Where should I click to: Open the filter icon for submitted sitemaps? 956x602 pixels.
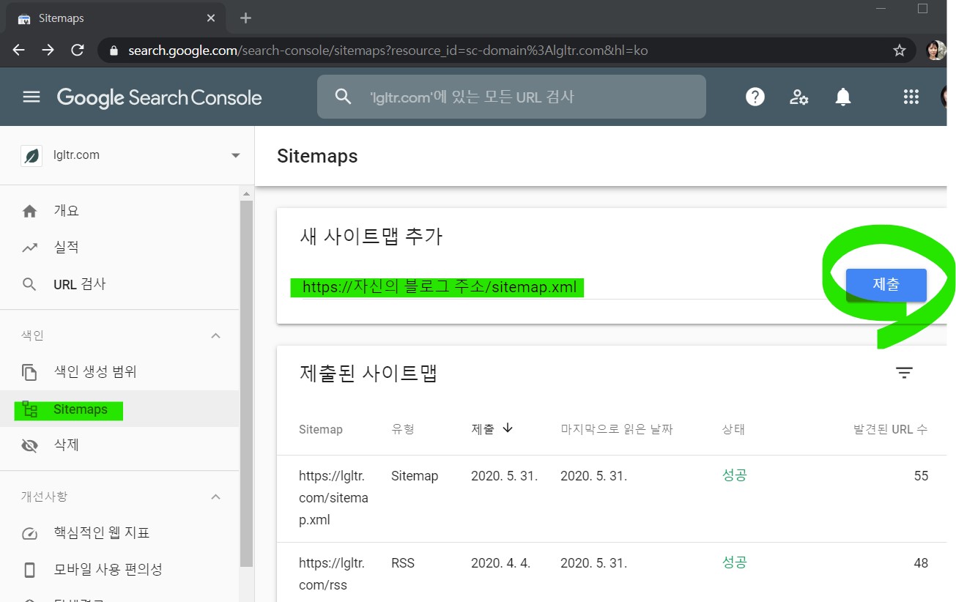tap(905, 373)
